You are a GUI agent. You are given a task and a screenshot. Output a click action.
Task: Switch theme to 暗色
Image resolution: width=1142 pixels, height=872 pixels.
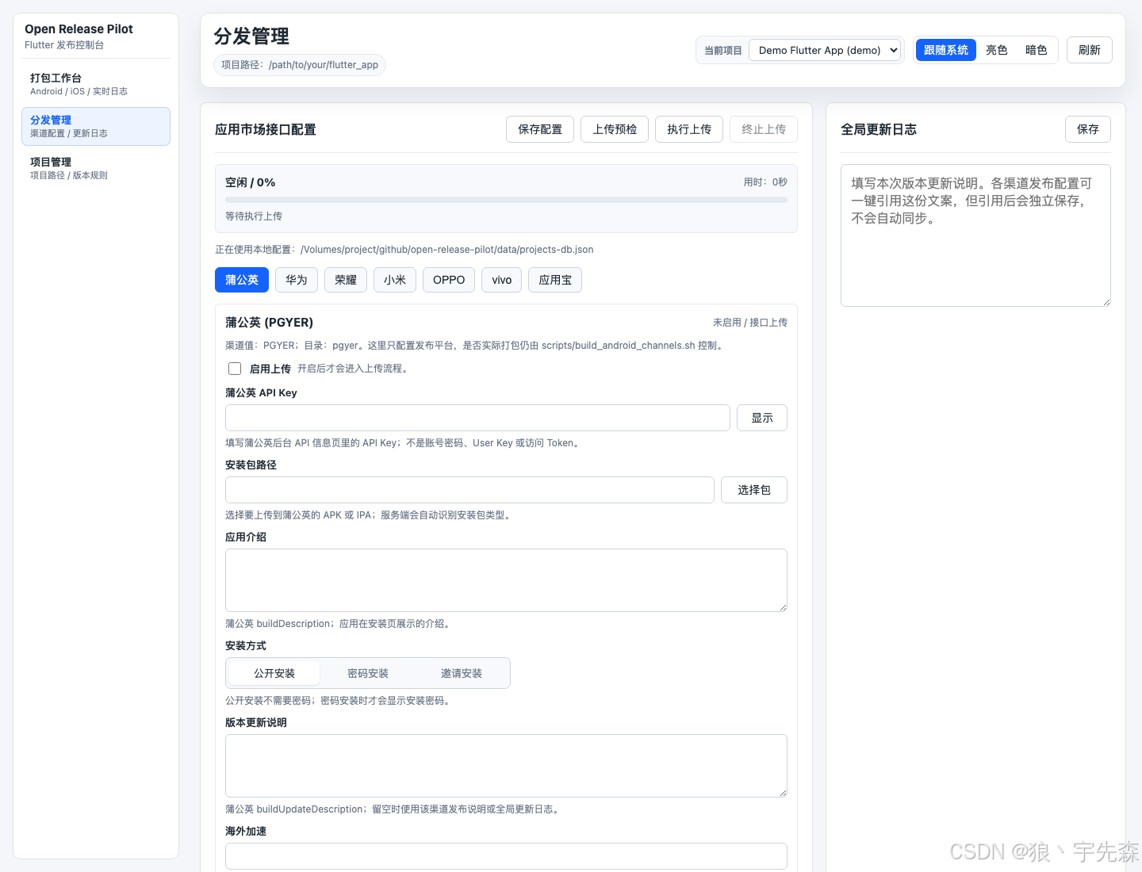pos(1037,50)
